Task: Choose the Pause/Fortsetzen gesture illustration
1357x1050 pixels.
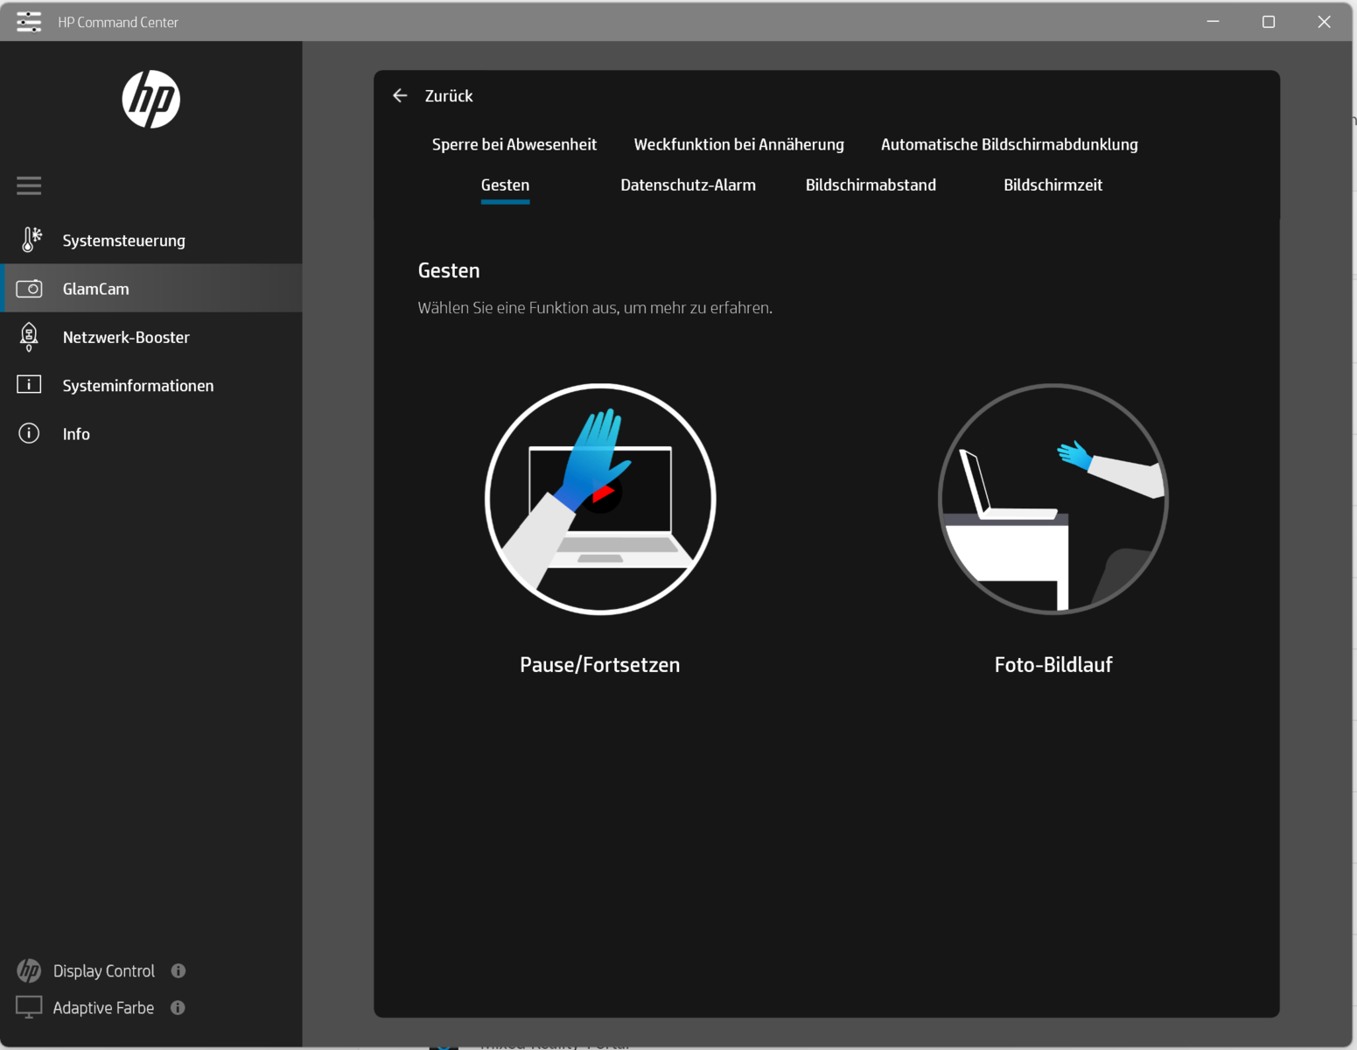Action: [600, 500]
